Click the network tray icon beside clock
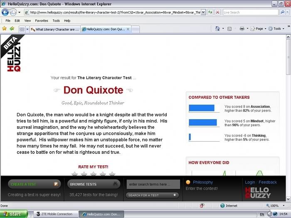 275,214
